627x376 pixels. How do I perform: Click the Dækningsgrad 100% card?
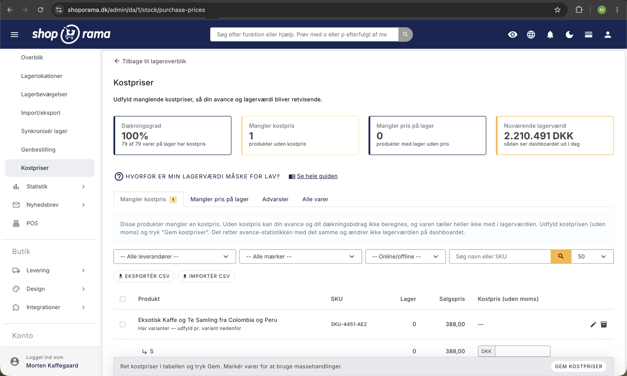(x=172, y=135)
